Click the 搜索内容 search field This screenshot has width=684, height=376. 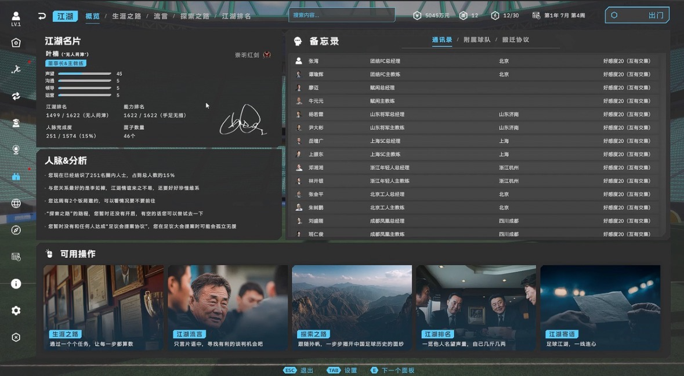click(341, 15)
